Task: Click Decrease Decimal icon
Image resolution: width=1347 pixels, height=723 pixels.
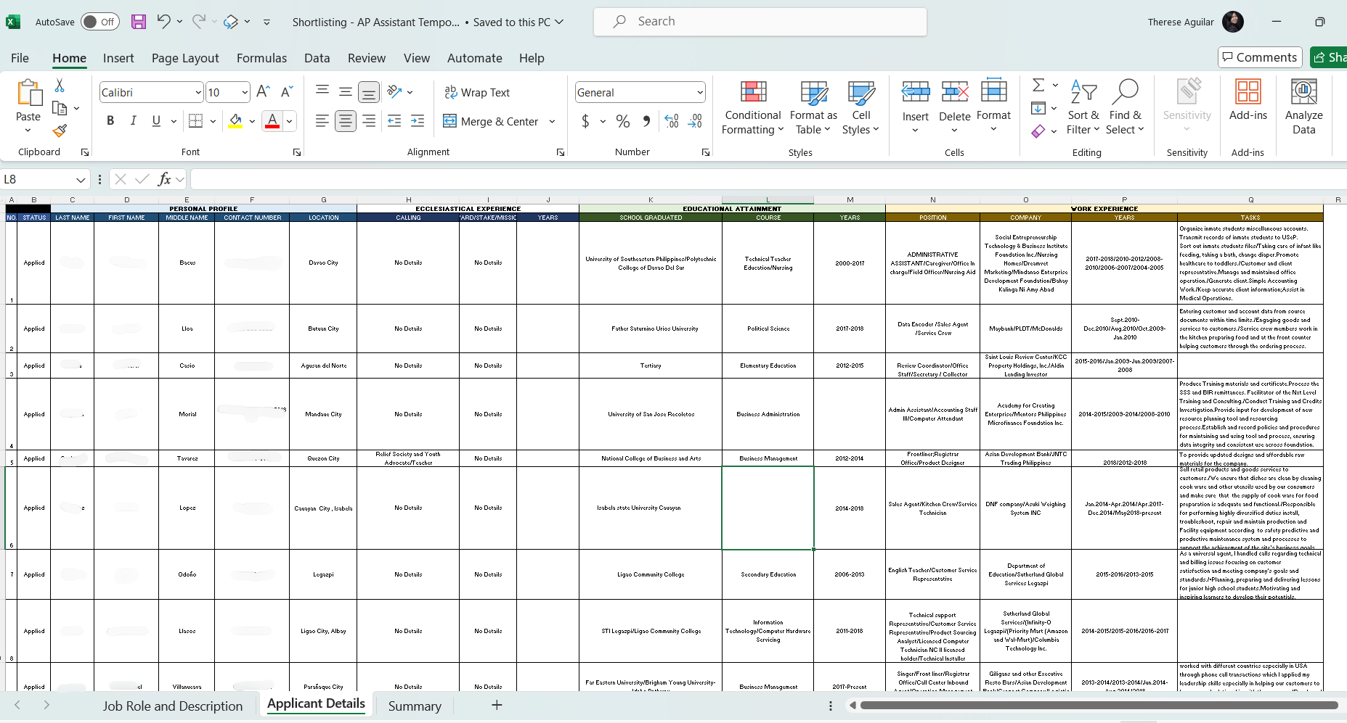Action: pos(695,121)
